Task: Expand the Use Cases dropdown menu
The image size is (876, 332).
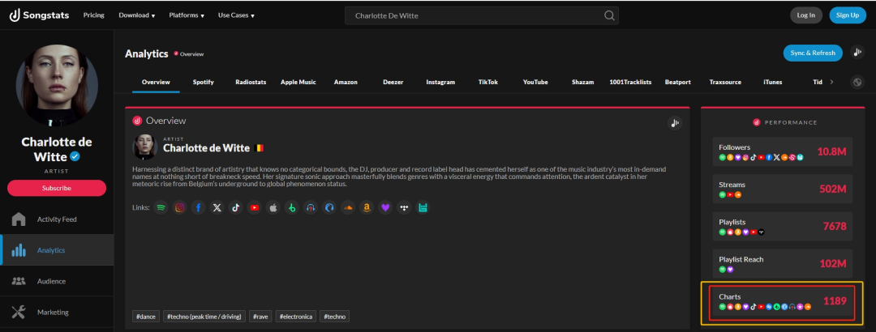Action: pos(236,15)
